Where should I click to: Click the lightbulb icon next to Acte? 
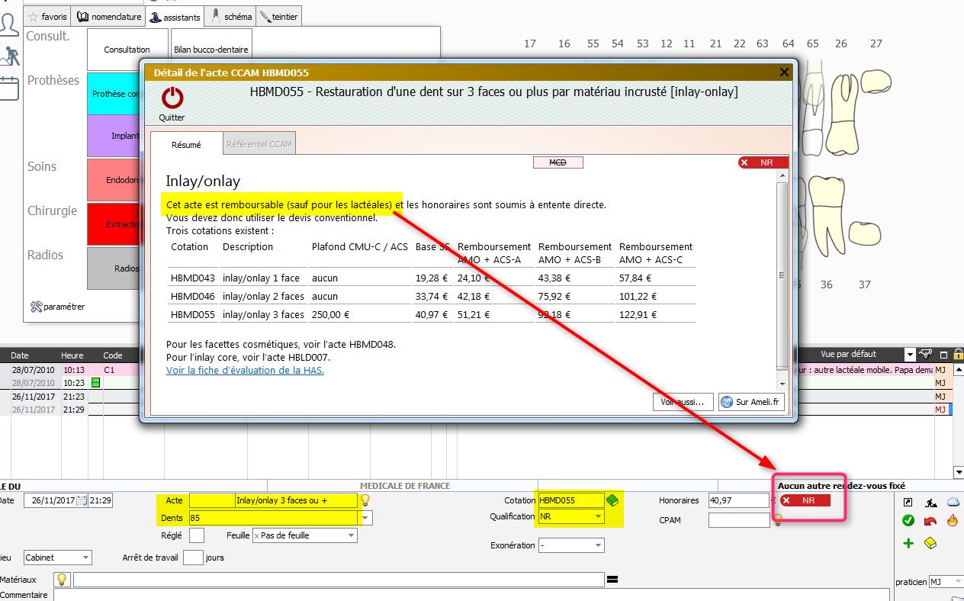(x=365, y=500)
